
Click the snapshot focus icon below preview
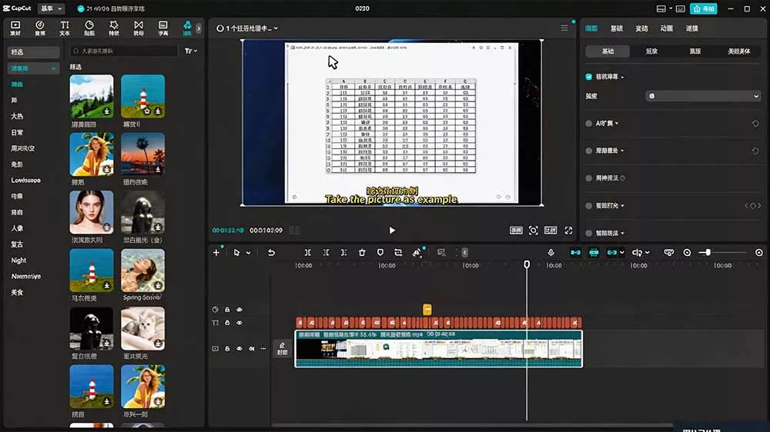[534, 230]
